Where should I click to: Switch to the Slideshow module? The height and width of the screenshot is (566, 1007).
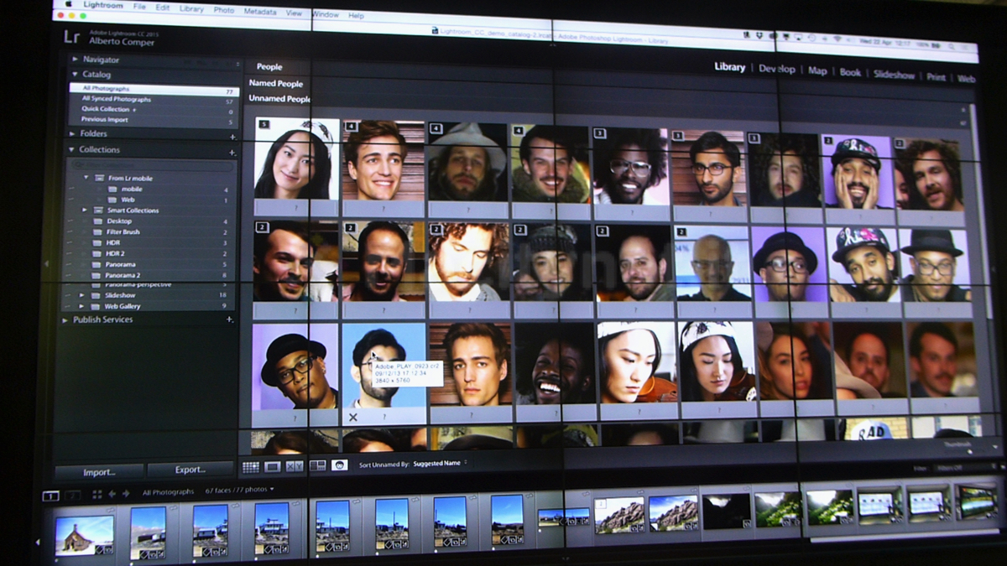tap(894, 75)
